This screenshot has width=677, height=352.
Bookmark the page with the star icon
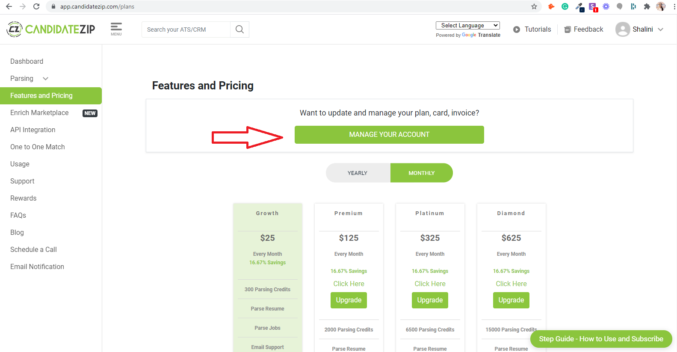534,6
